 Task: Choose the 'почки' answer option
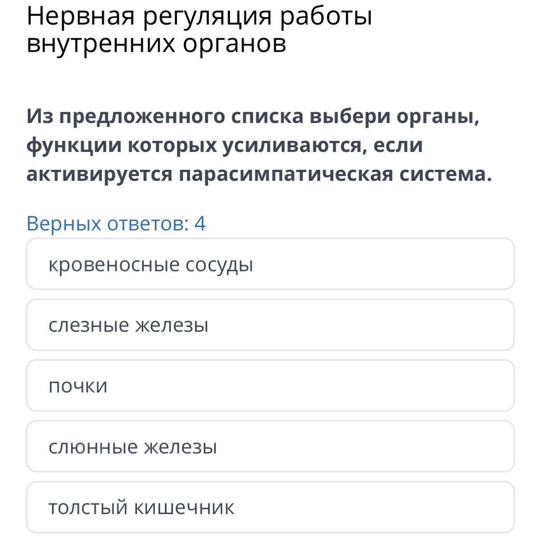270,386
